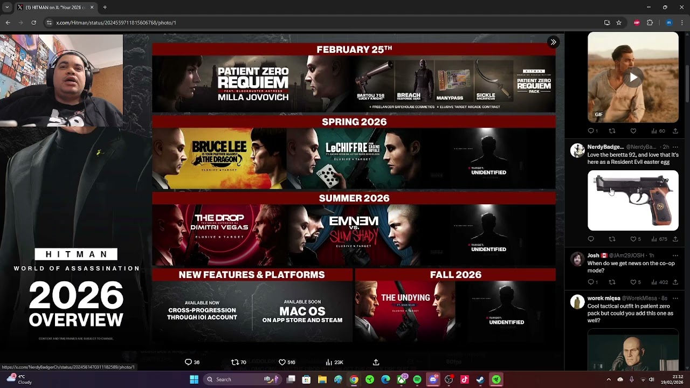
Task: Open a new browser tab
Action: 105,8
